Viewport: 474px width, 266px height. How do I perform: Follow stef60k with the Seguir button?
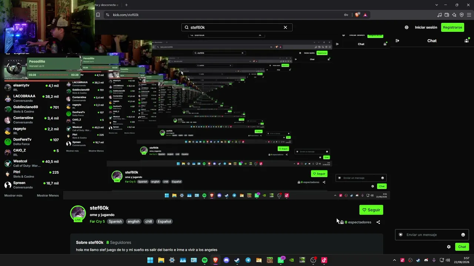pos(371,210)
